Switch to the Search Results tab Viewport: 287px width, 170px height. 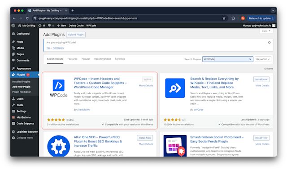pos(55,59)
